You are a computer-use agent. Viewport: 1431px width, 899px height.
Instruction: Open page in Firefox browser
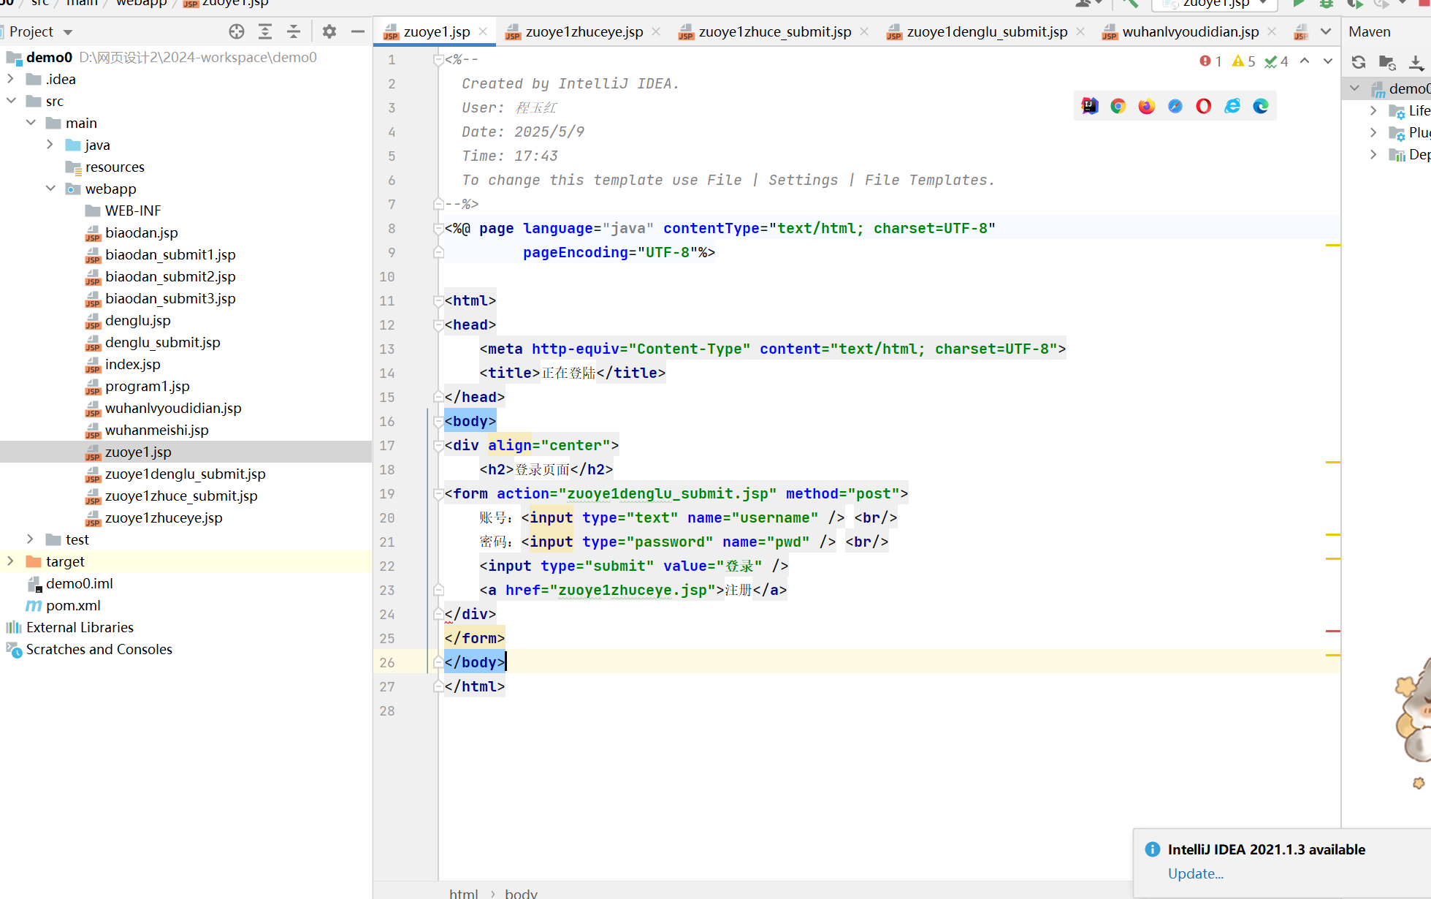coord(1147,106)
